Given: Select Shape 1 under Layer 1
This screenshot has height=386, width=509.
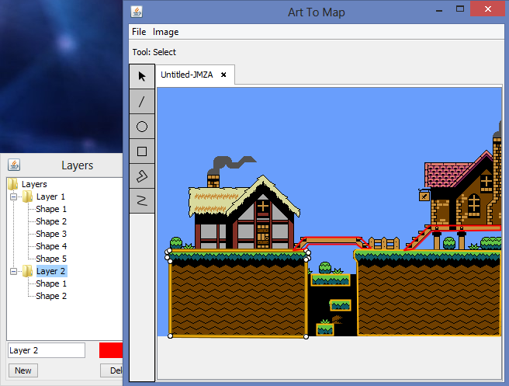Looking at the screenshot, I should click(x=51, y=209).
